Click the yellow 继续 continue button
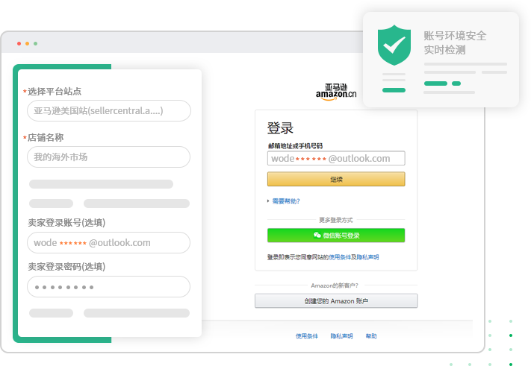531x366 pixels. [x=336, y=179]
